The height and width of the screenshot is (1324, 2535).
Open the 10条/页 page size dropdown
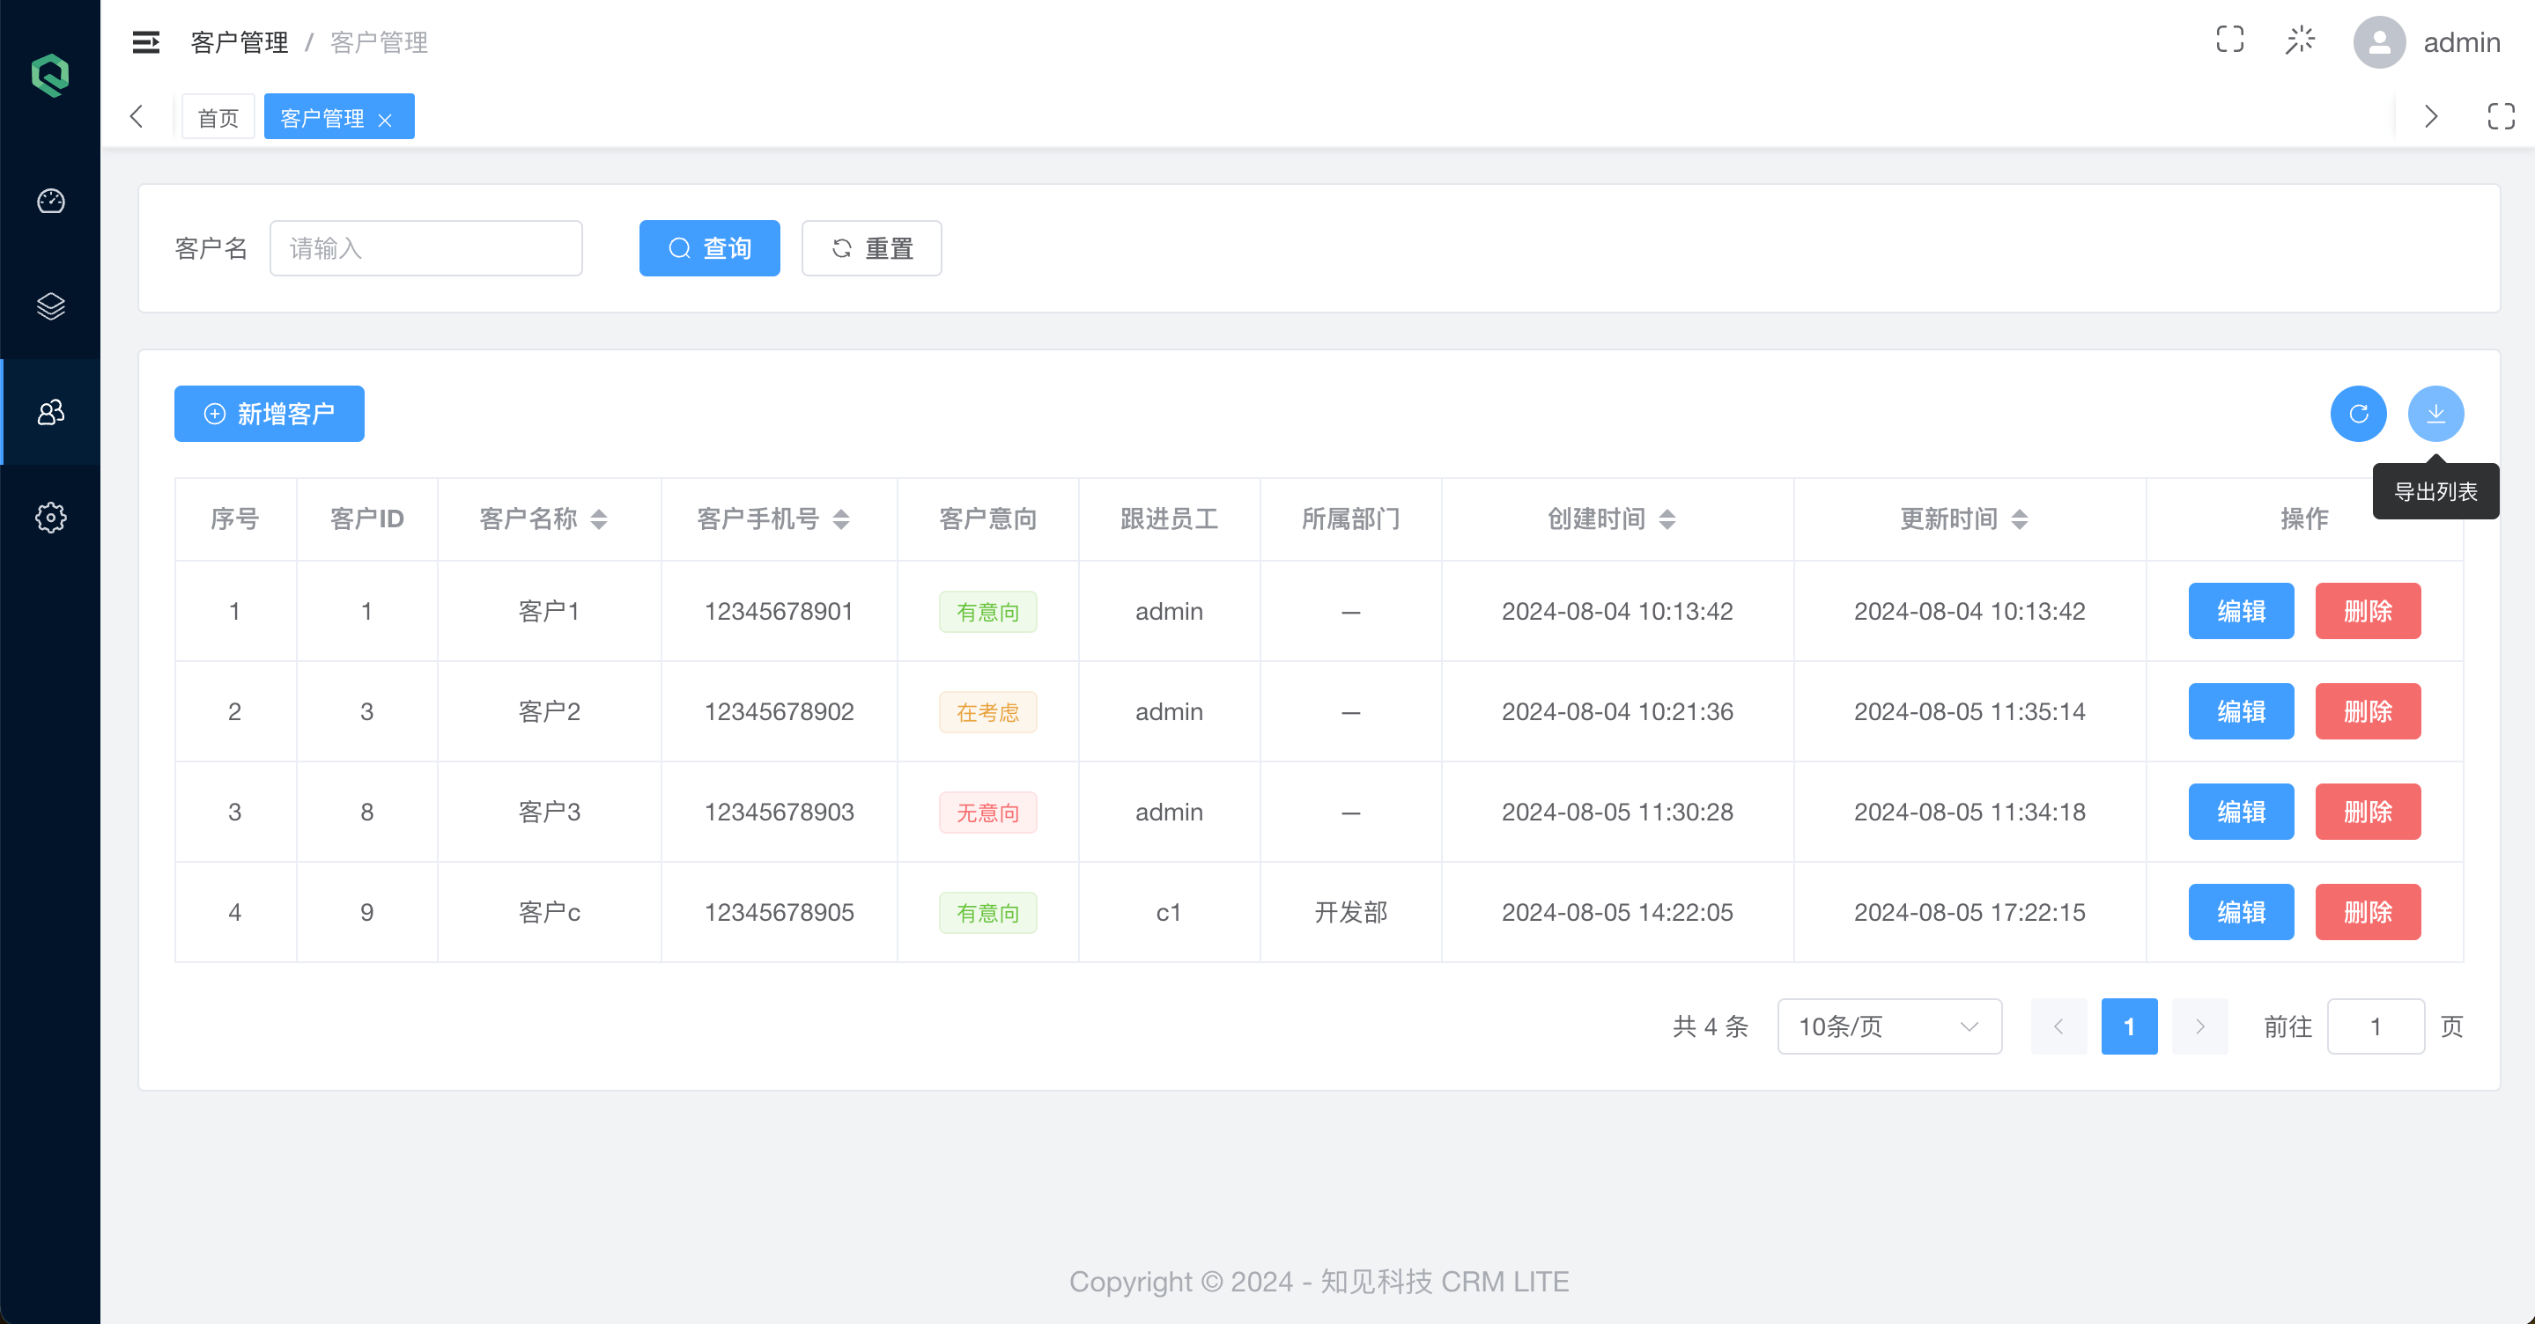[x=1889, y=1026]
